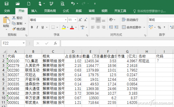The height and width of the screenshot is (107, 174).
Task: Run spelling check icon in quick access toolbar
Action: 51,4
